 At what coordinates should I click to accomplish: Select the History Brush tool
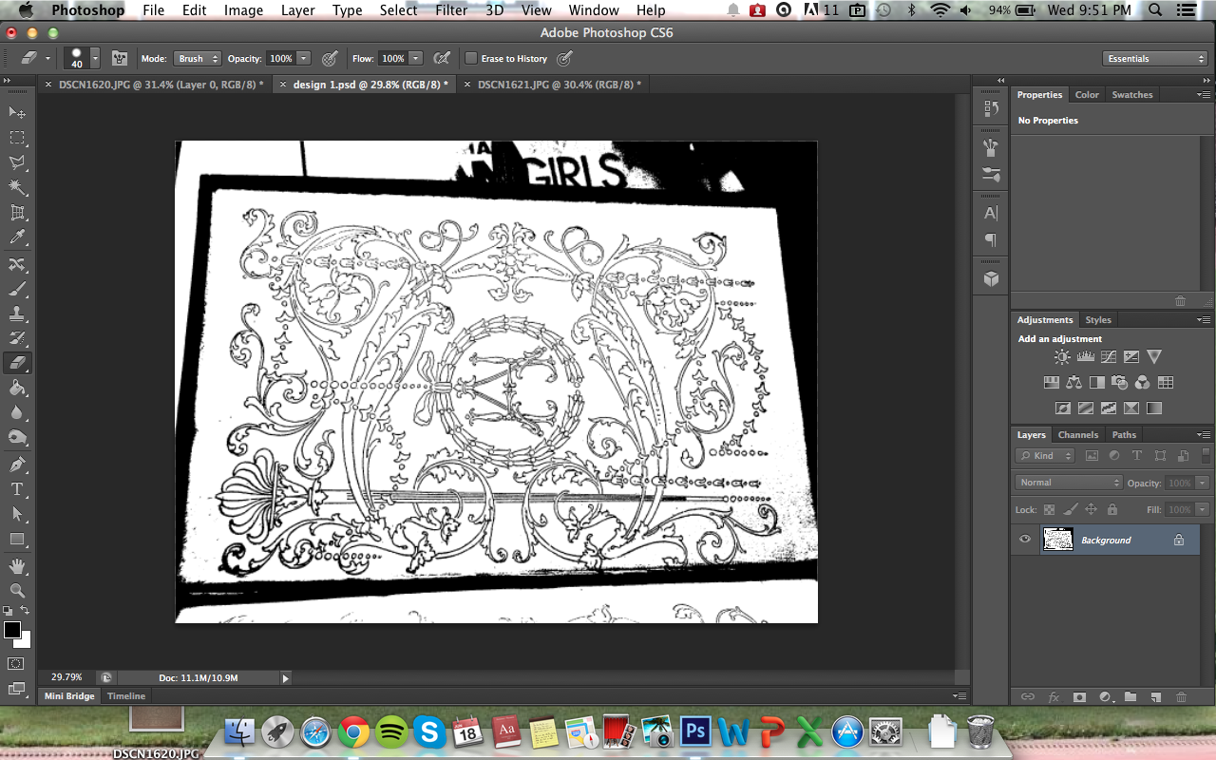click(x=17, y=338)
